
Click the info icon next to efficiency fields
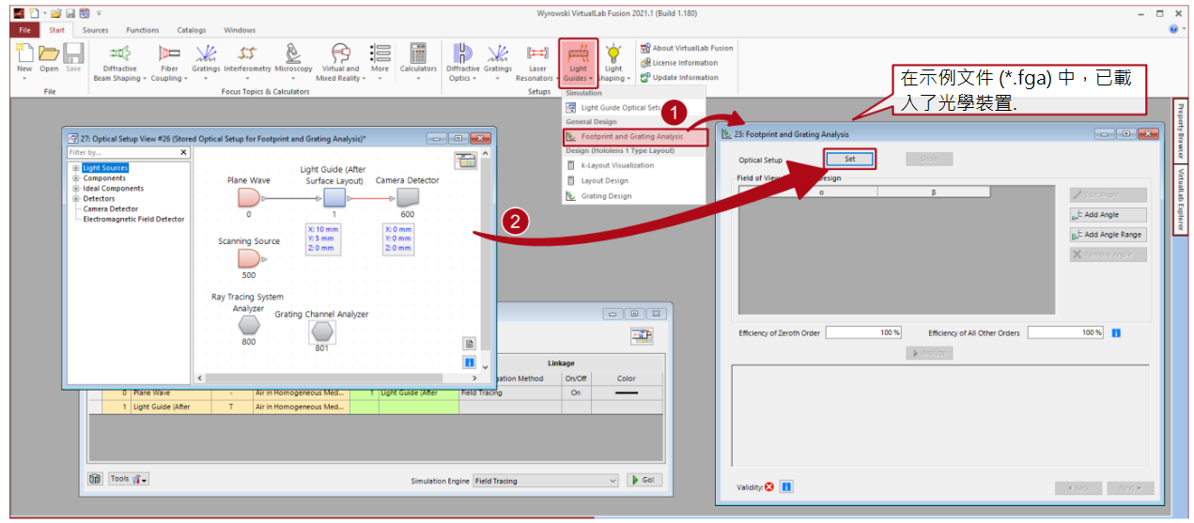[x=1115, y=332]
